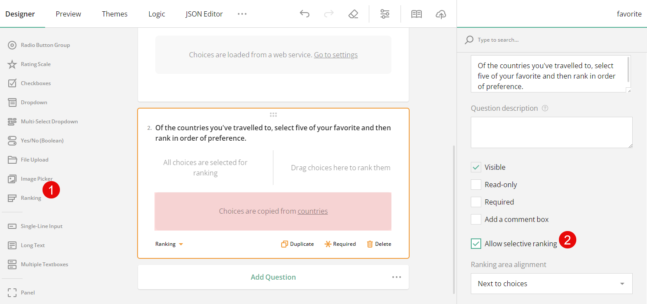The height and width of the screenshot is (304, 647).
Task: Check the Read-only option for the question
Action: [x=476, y=184]
